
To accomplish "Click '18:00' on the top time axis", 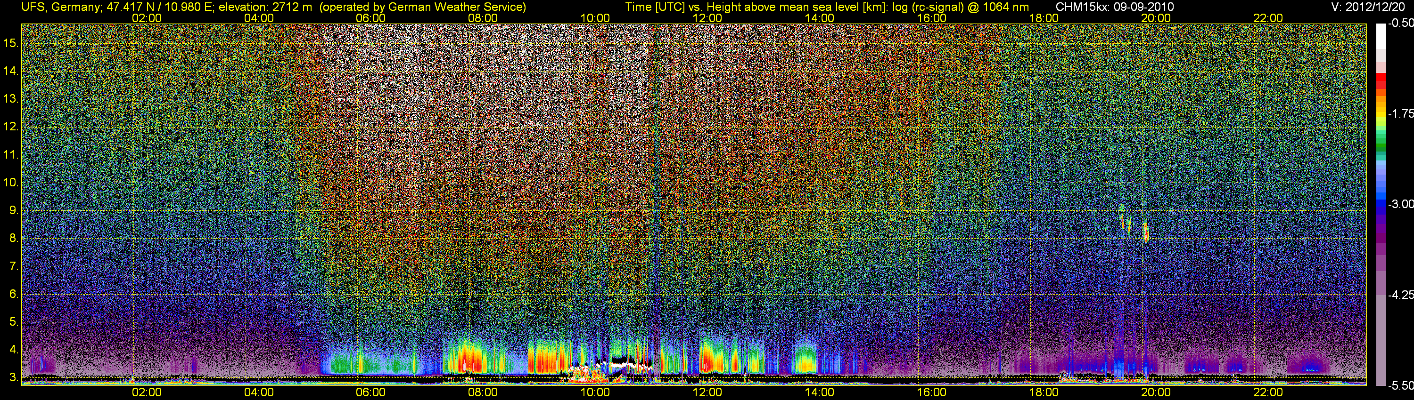I will click(1044, 18).
